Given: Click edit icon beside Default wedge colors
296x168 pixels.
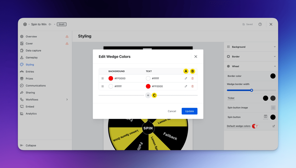Looking at the screenshot, I should [274, 126].
